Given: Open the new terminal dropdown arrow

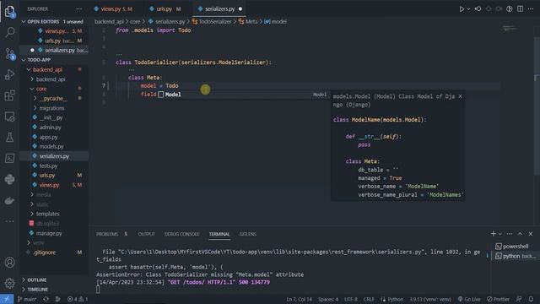Looking at the screenshot, I should [x=500, y=234].
